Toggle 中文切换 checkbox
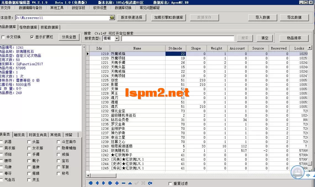 tap(3, 37)
